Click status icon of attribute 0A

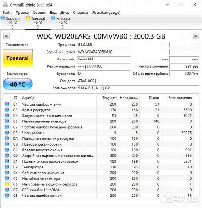7,138
